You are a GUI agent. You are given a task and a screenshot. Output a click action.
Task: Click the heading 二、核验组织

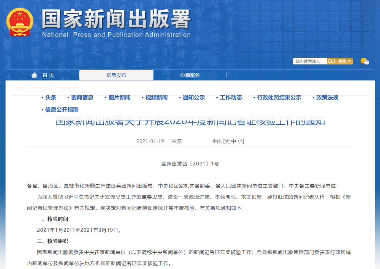coord(52,241)
